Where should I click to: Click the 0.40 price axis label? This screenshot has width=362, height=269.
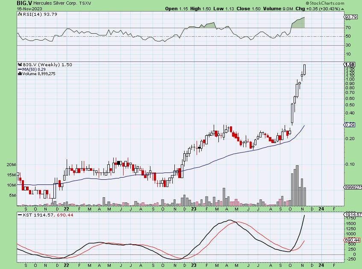point(350,113)
